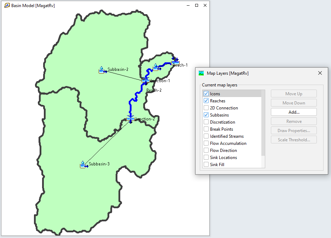
Task: Enable the Break Points layer checkbox
Action: point(206,129)
